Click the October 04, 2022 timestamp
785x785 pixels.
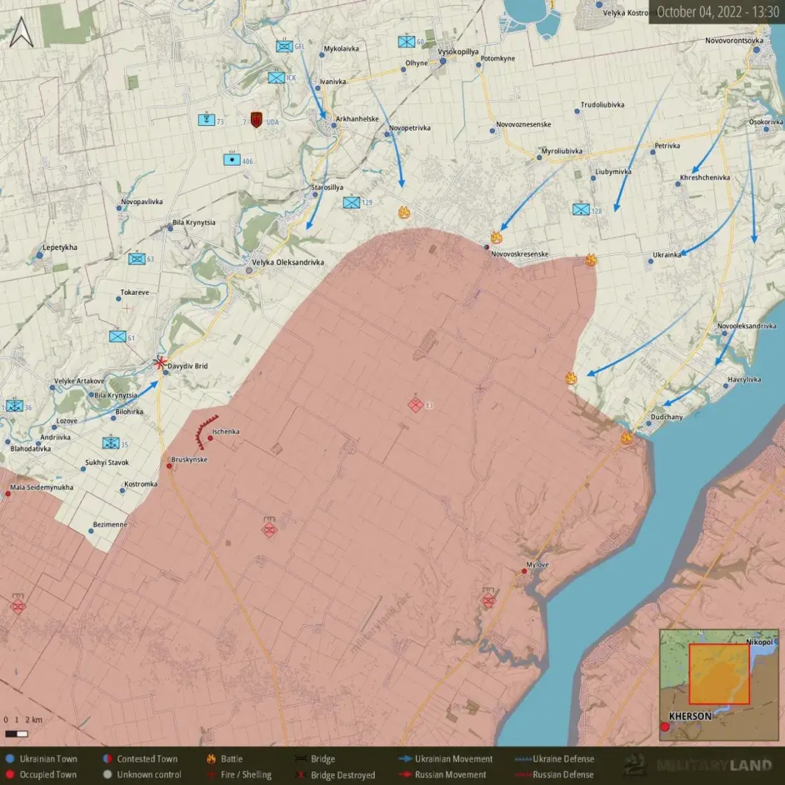pyautogui.click(x=716, y=12)
